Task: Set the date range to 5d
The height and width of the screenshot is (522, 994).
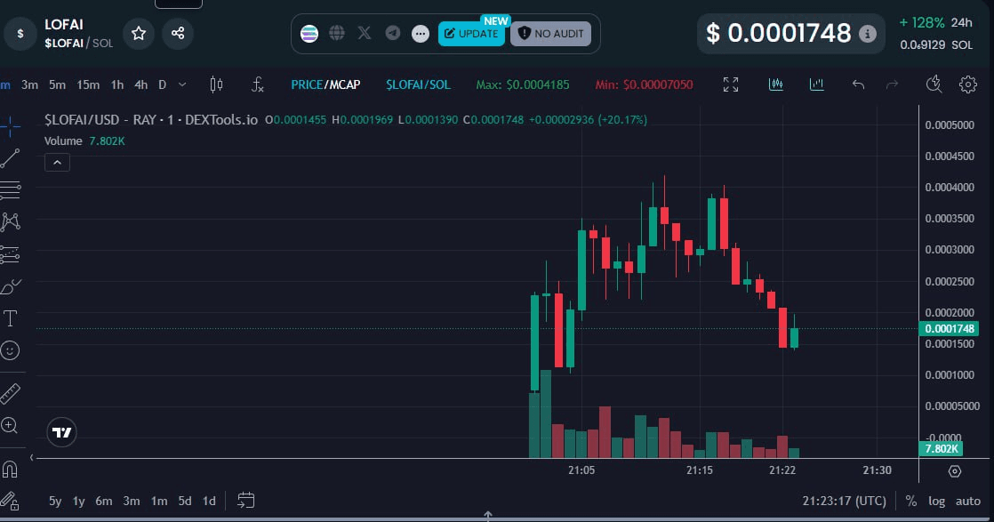Action: (184, 501)
